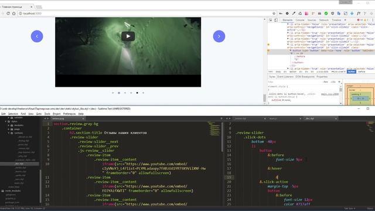375x211 pixels.
Task: Click the localhost address bar
Action: [146, 13]
